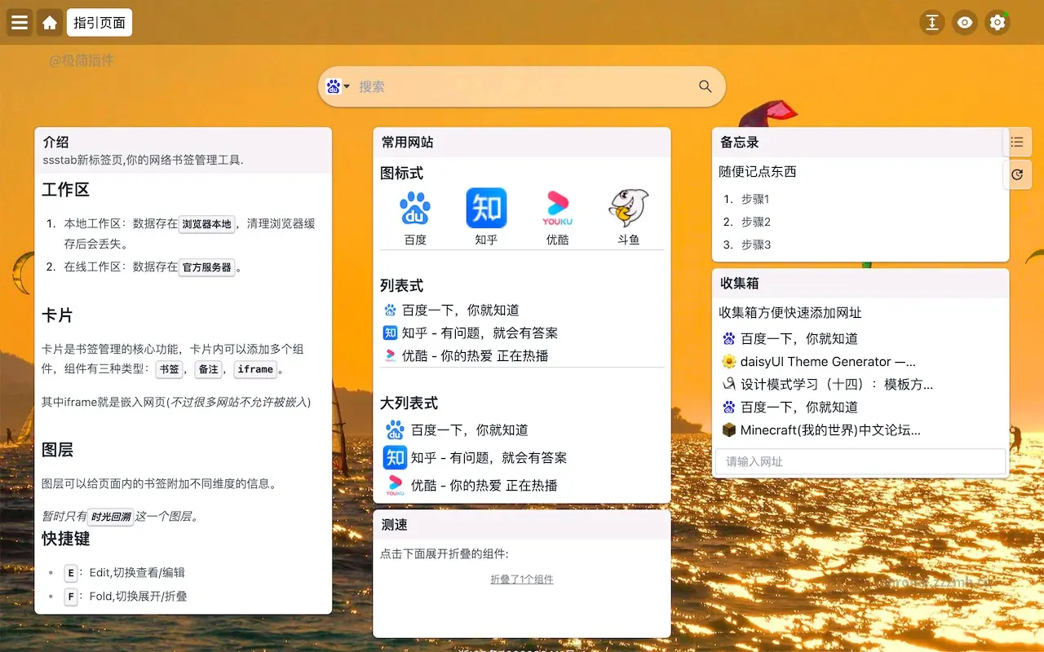Select the 指引页面 tab

click(x=99, y=22)
